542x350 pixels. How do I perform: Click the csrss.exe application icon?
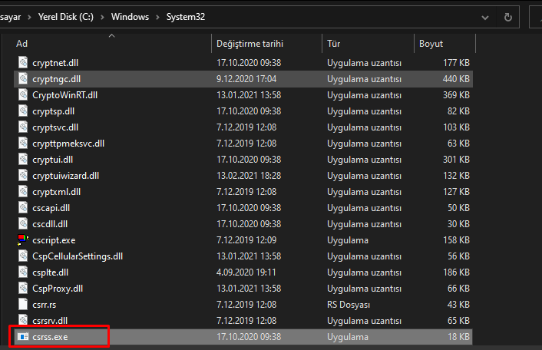click(x=23, y=336)
